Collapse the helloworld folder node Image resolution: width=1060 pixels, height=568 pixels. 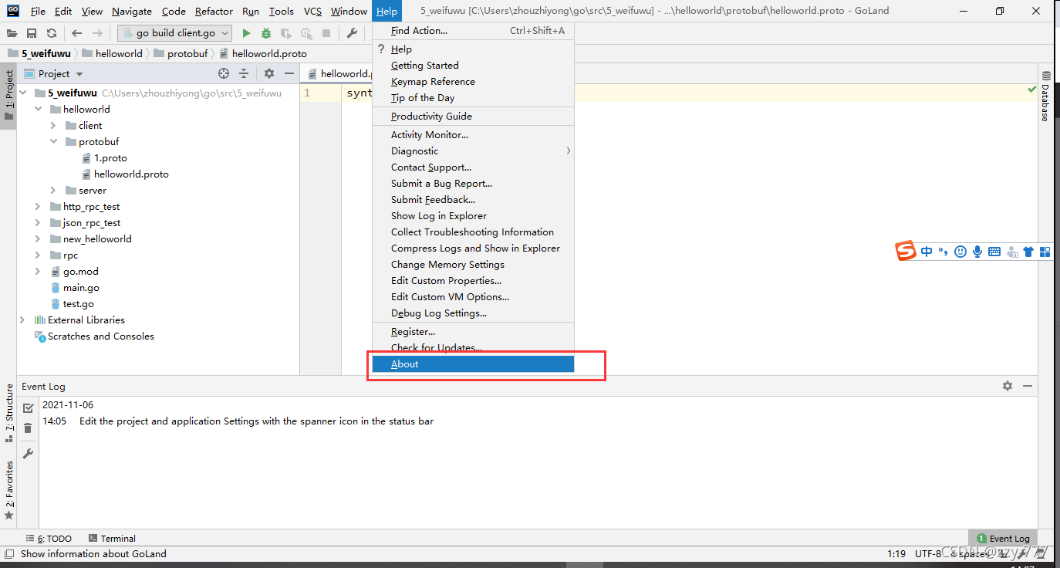coord(38,109)
